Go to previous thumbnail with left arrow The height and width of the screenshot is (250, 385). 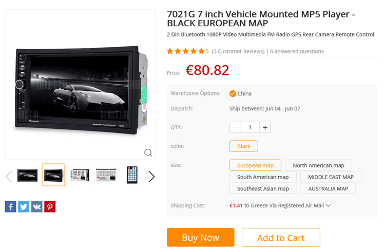tap(9, 176)
